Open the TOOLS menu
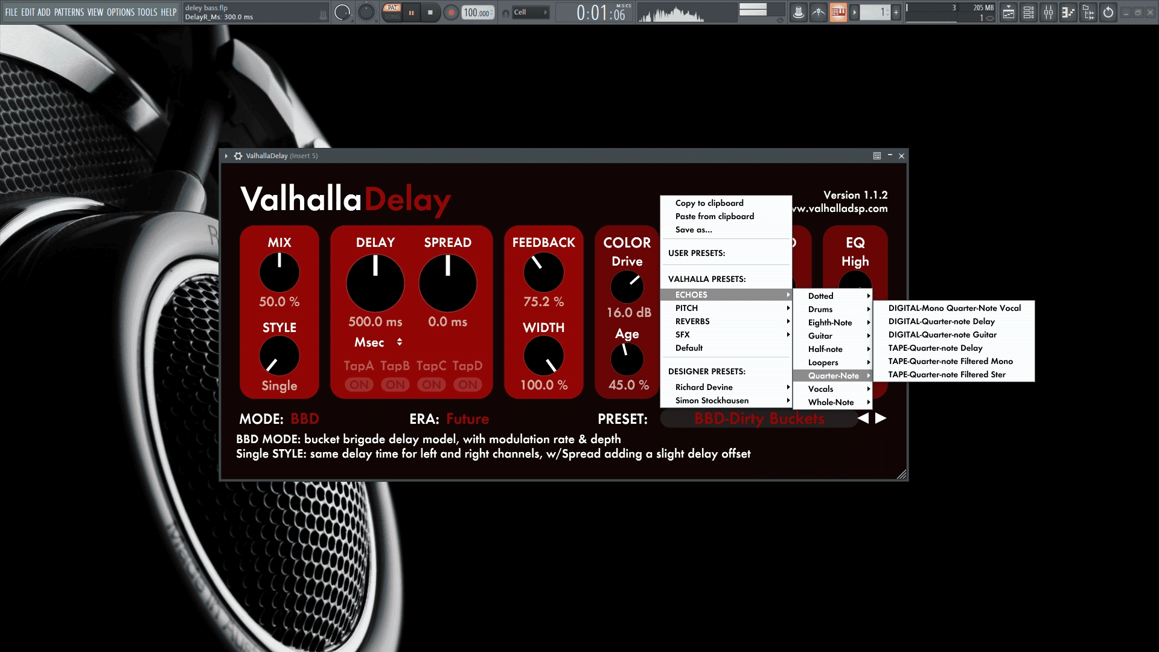Viewport: 1159px width, 652px height. coord(147,12)
